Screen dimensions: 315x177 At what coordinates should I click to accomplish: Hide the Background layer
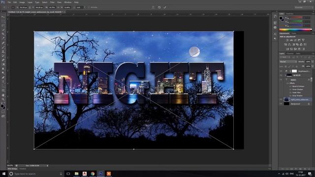(x=281, y=104)
